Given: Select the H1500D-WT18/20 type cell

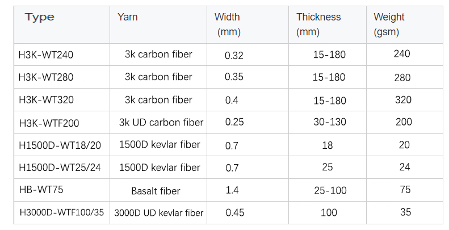Looking at the screenshot, I should tap(60, 145).
